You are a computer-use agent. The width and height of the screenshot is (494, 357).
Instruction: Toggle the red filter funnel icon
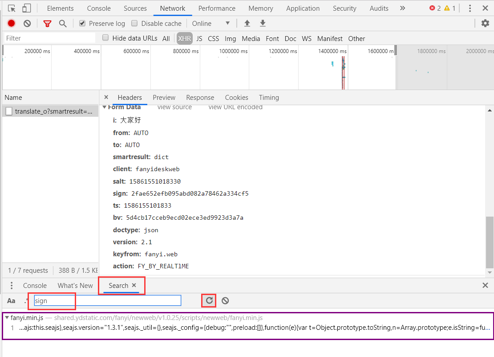point(47,23)
